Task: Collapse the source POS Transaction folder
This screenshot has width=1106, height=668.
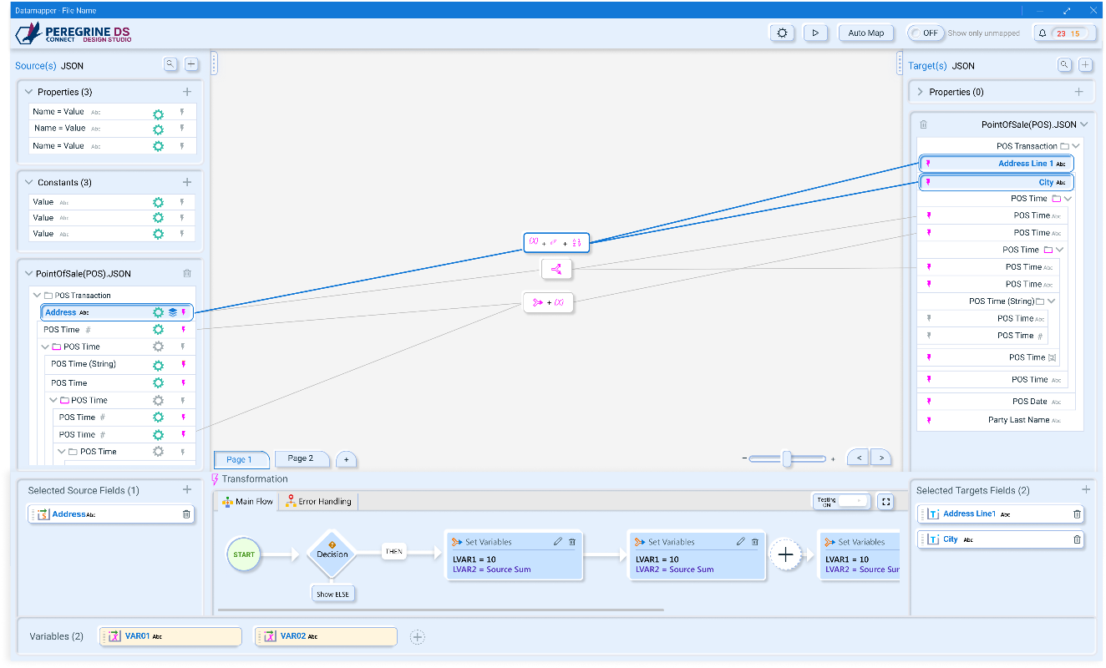Action: [x=37, y=295]
